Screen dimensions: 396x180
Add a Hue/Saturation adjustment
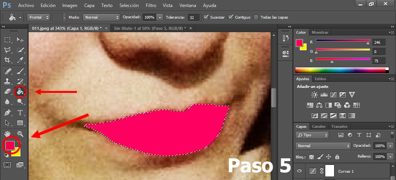[310, 105]
